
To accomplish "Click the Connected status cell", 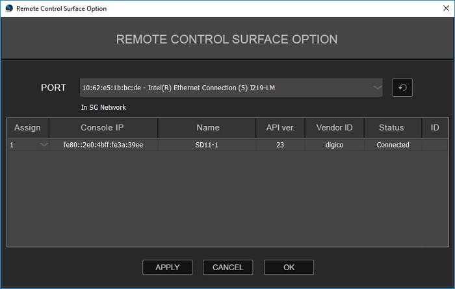I will [x=393, y=145].
